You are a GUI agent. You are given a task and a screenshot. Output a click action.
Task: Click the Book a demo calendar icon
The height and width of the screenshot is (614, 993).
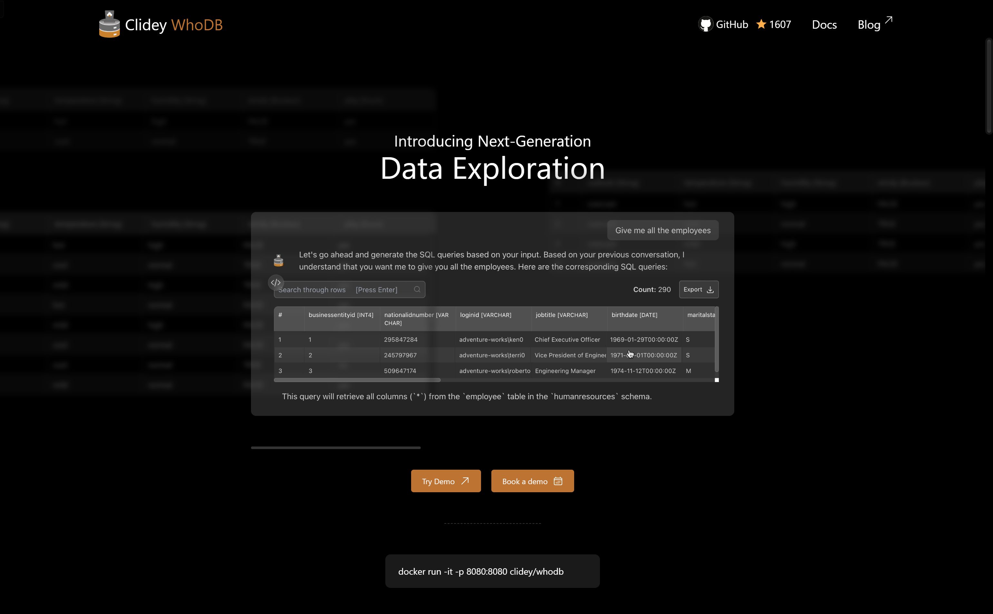558,481
